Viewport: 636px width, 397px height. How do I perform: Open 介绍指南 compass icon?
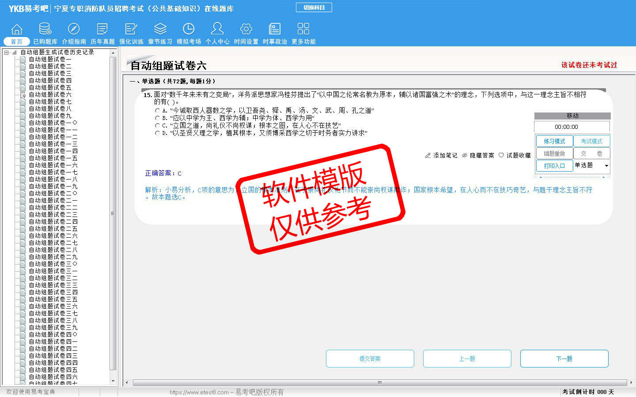pyautogui.click(x=74, y=29)
